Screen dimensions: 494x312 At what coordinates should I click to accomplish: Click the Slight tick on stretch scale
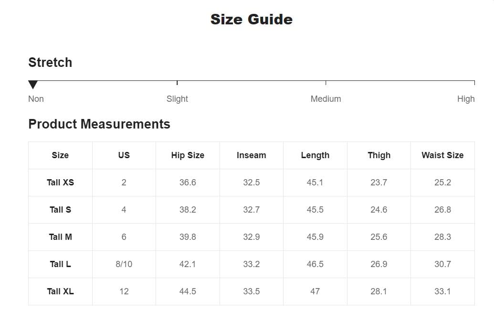[x=177, y=83]
